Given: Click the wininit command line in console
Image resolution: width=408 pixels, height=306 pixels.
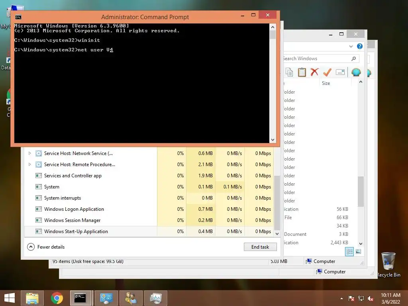Looking at the screenshot, I should coord(57,40).
